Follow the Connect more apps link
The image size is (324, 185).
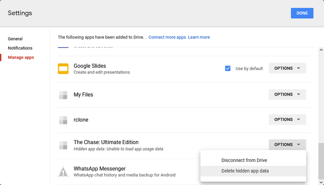(x=167, y=37)
